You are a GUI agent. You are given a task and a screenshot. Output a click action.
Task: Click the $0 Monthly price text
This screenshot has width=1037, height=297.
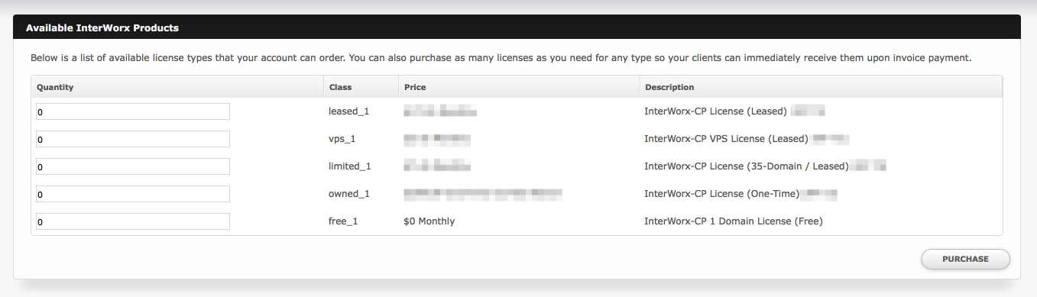(429, 221)
